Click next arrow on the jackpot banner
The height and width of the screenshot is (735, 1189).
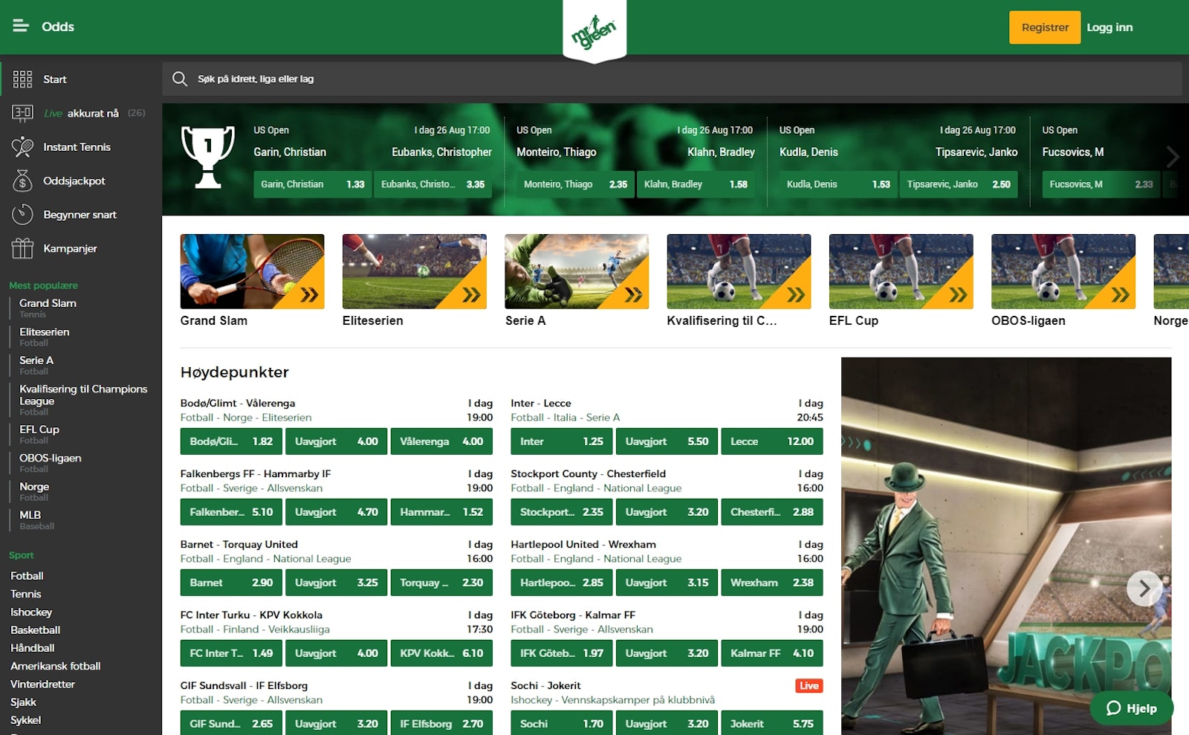[1144, 589]
